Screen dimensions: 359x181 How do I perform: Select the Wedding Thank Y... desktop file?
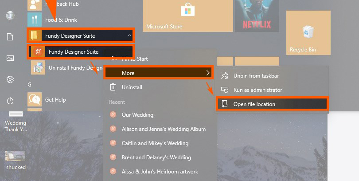16,122
